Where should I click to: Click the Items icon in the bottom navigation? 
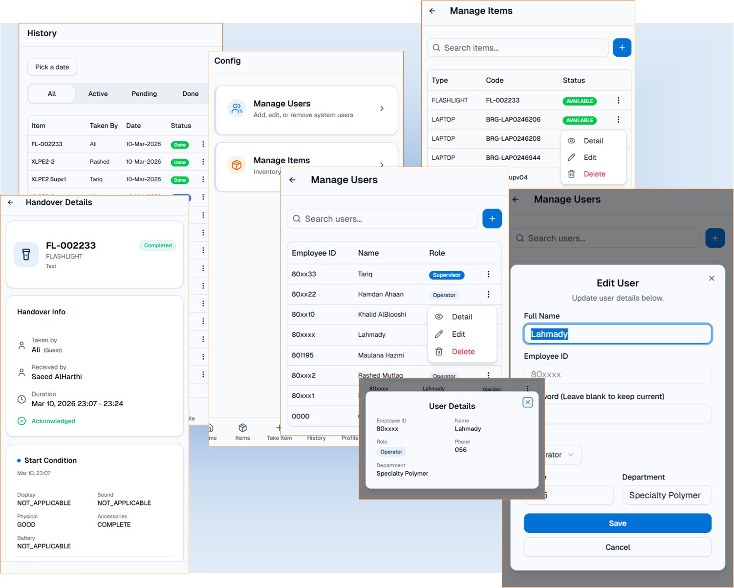242,432
